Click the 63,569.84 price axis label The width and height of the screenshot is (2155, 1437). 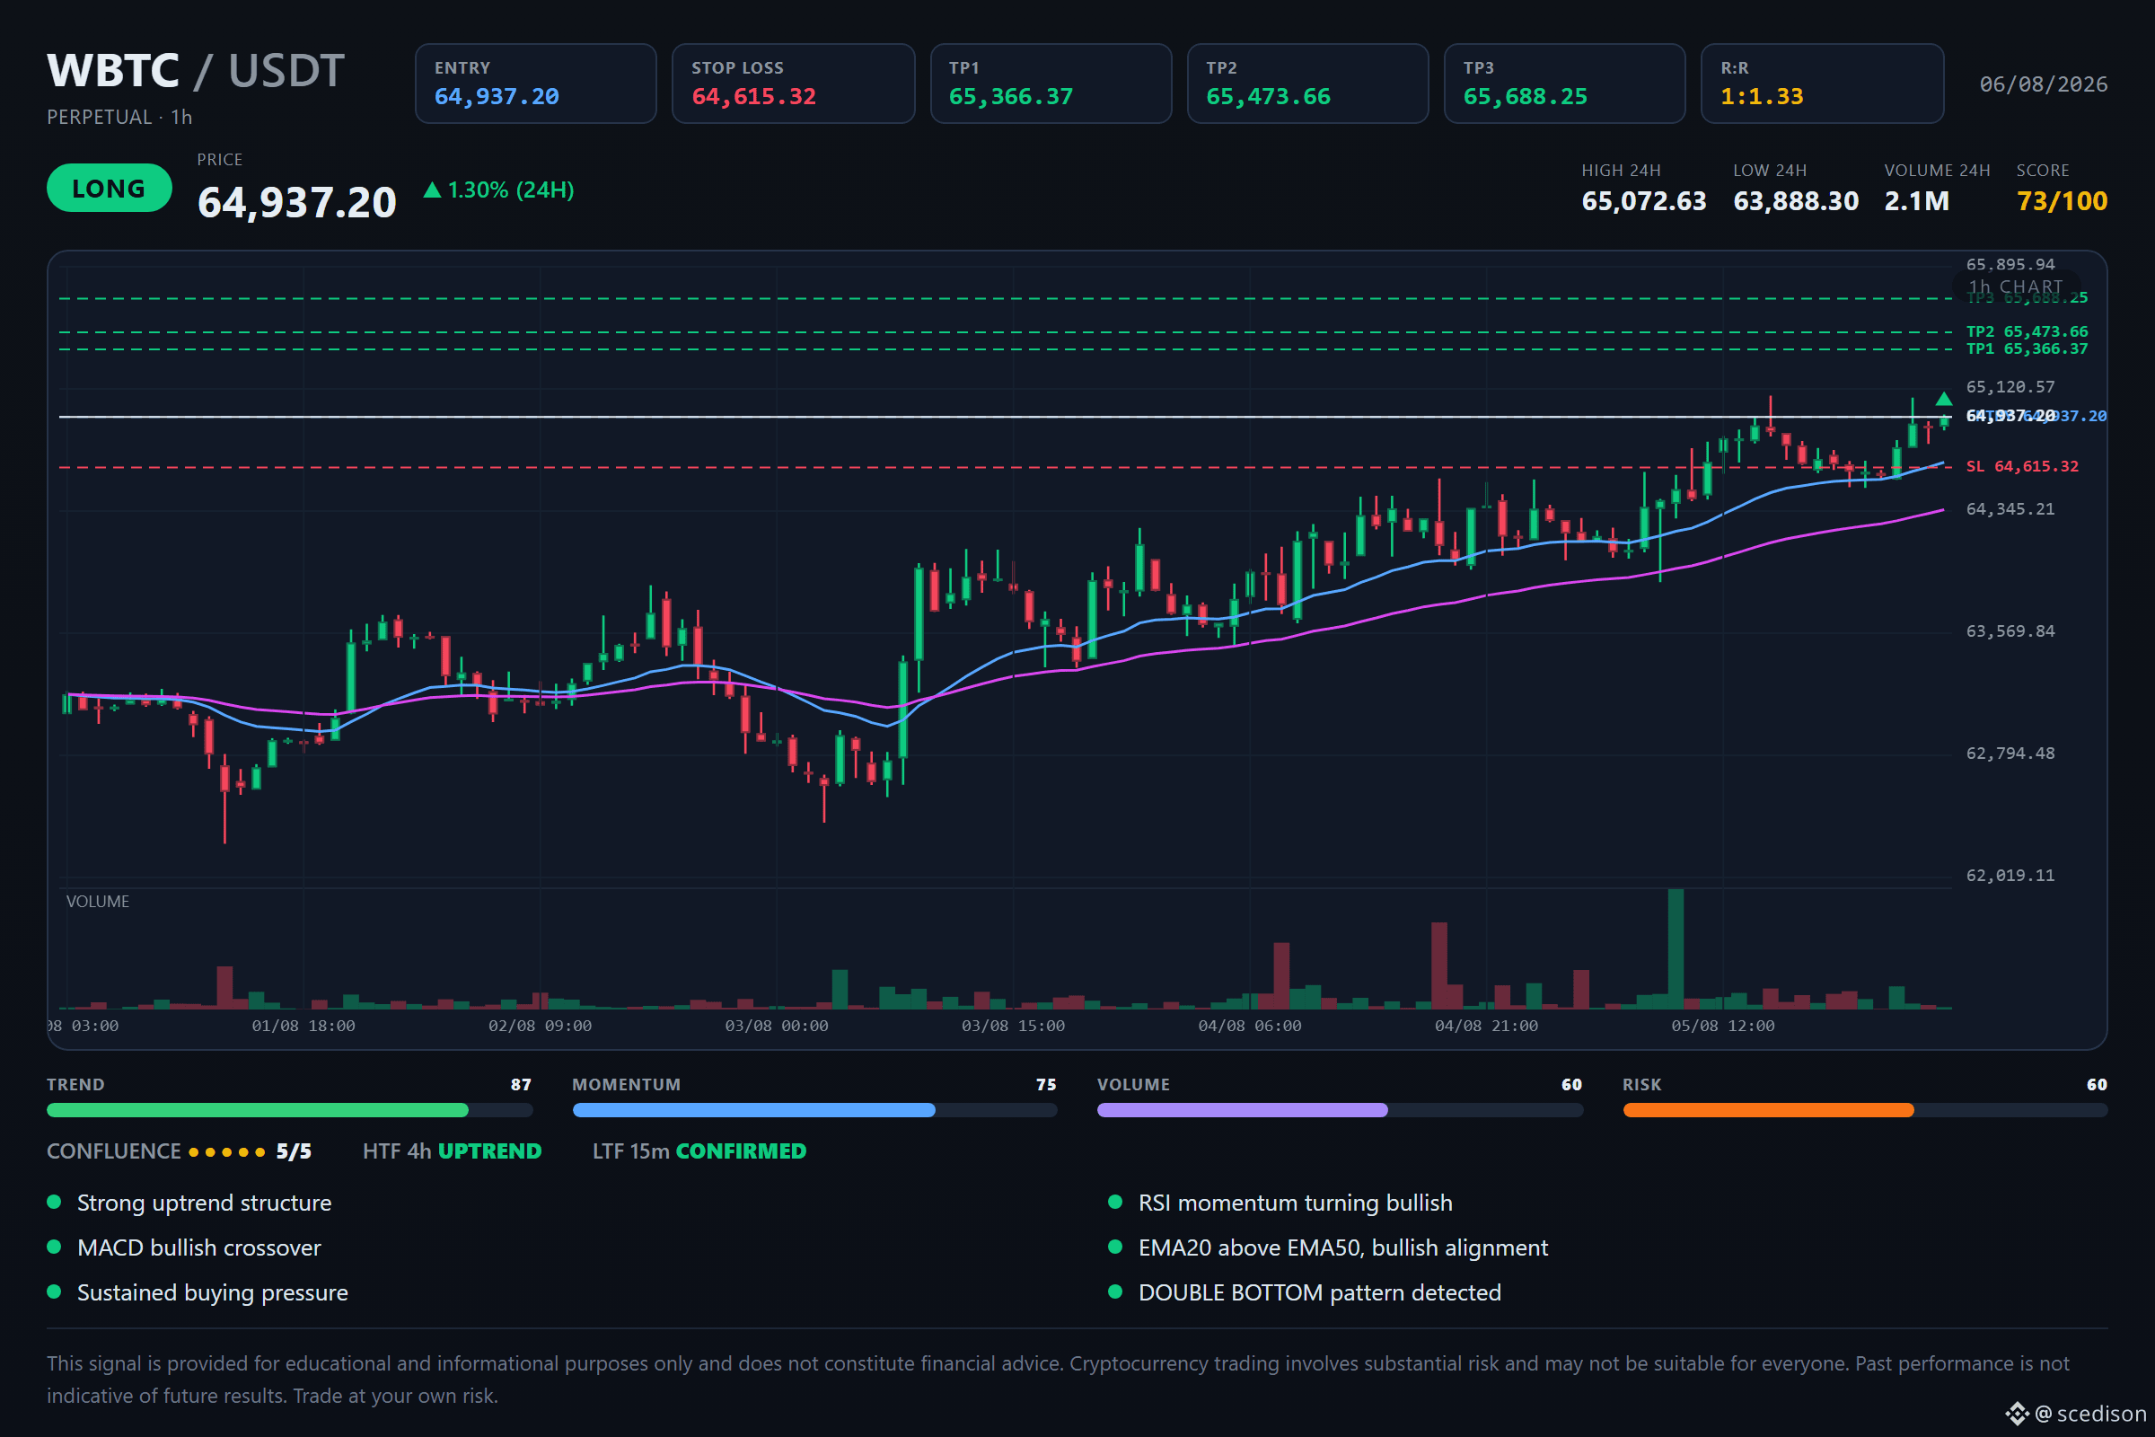coord(2010,631)
